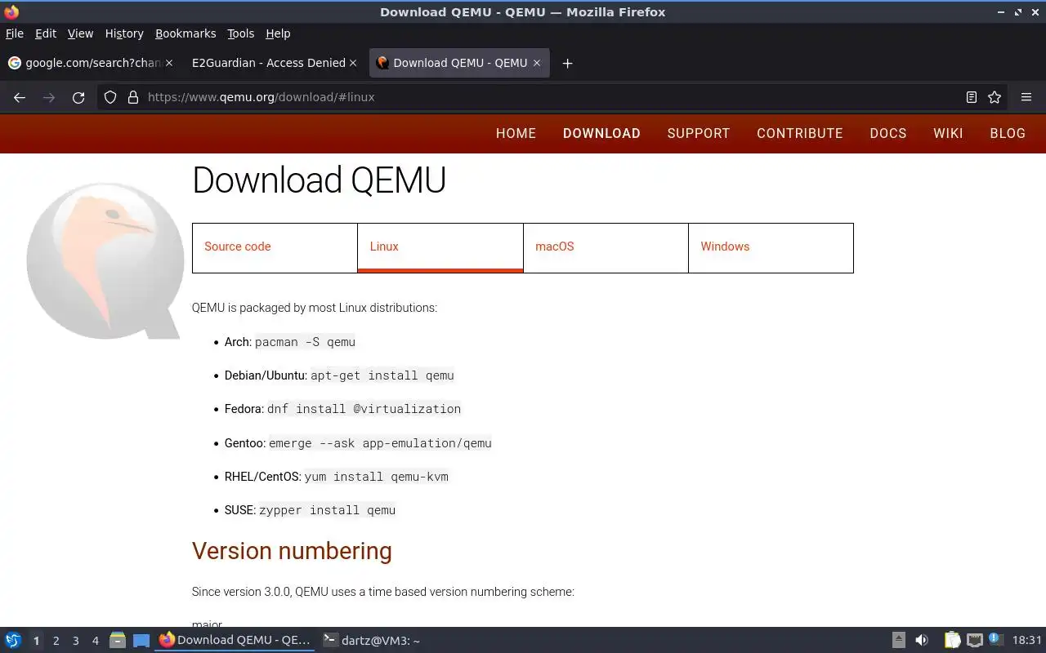
Task: Click the forward navigation arrow
Action: coord(49,97)
